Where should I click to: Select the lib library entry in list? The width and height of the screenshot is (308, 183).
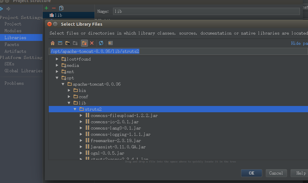tap(68, 15)
